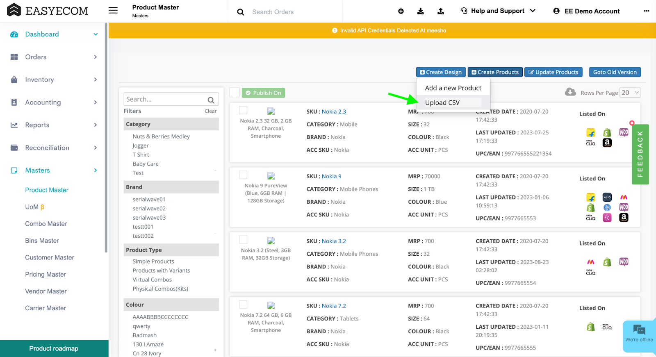
Task: Click the plus circle icon in header
Action: 401,11
